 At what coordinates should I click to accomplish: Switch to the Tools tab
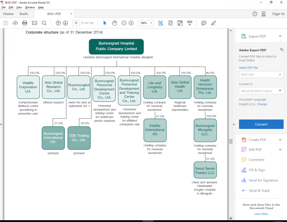pyautogui.click(x=23, y=14)
